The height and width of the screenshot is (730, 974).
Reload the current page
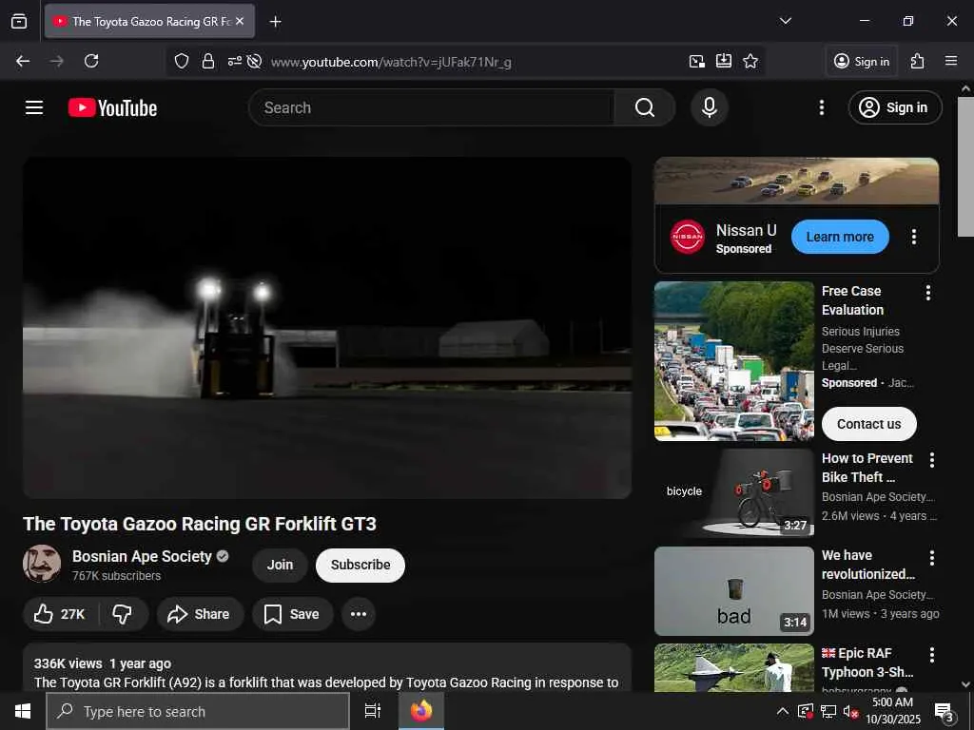pos(91,61)
